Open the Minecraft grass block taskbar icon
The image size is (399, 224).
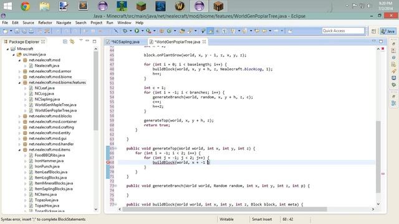141,6
